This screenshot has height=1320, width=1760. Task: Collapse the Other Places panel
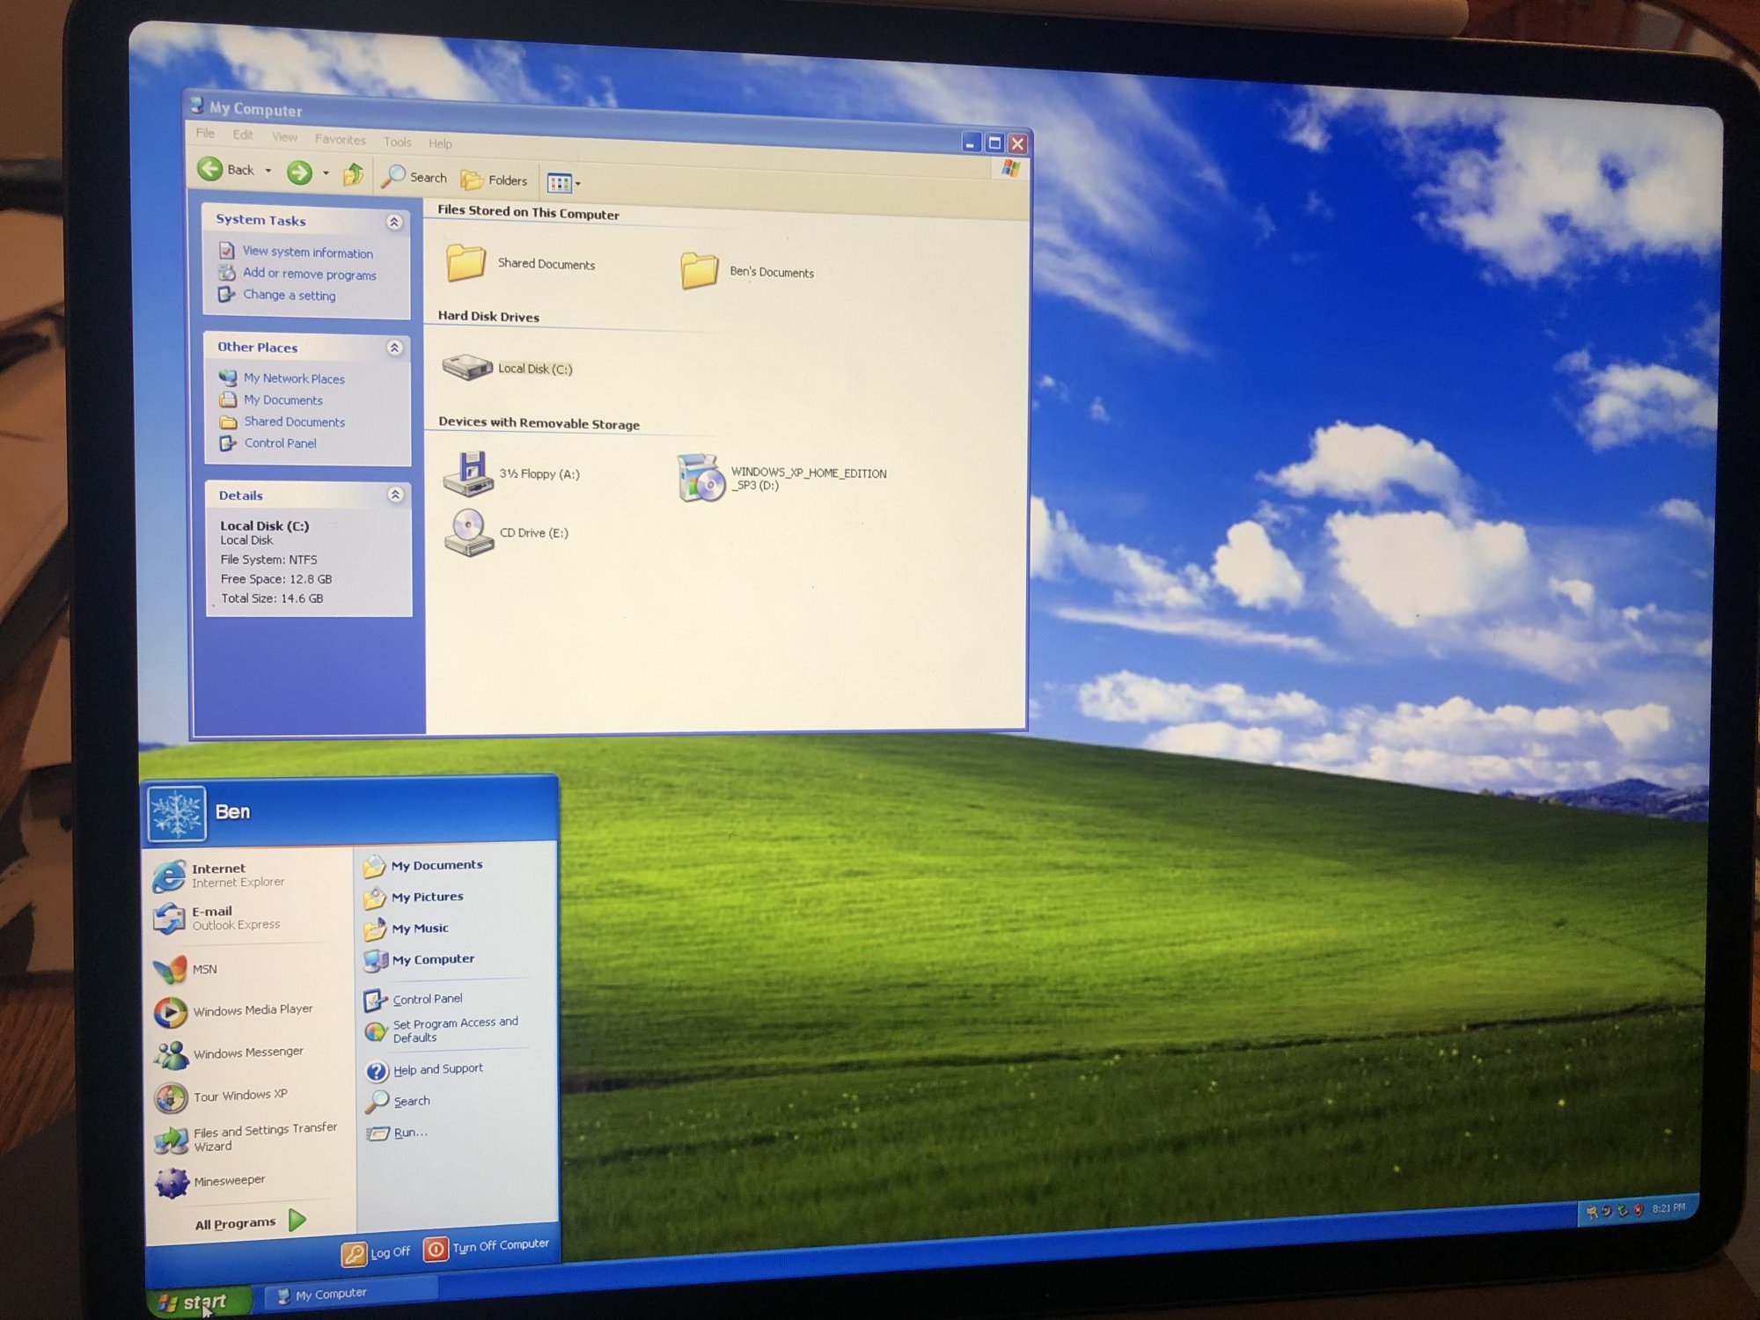coord(395,348)
